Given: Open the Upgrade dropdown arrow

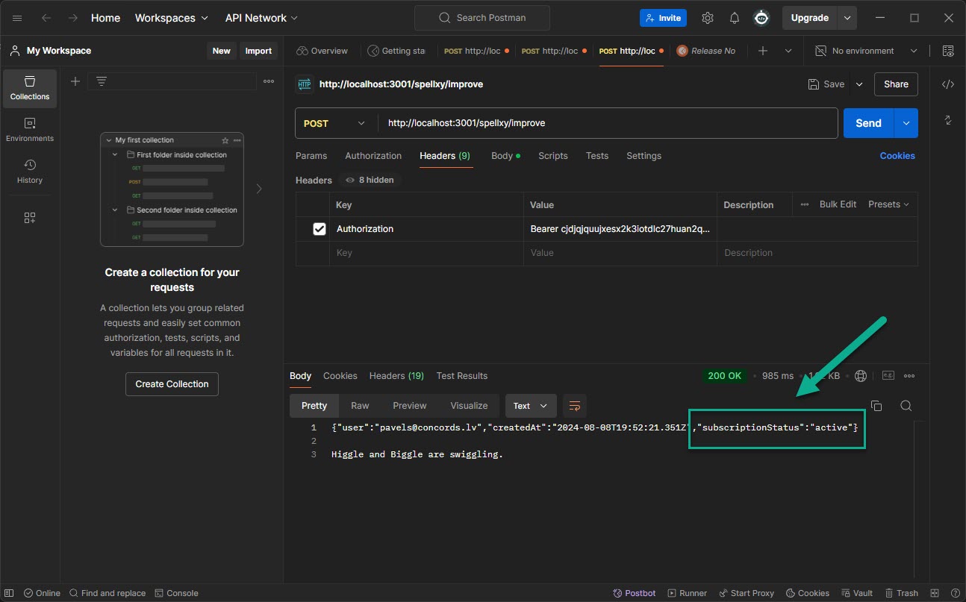Looking at the screenshot, I should pyautogui.click(x=847, y=18).
